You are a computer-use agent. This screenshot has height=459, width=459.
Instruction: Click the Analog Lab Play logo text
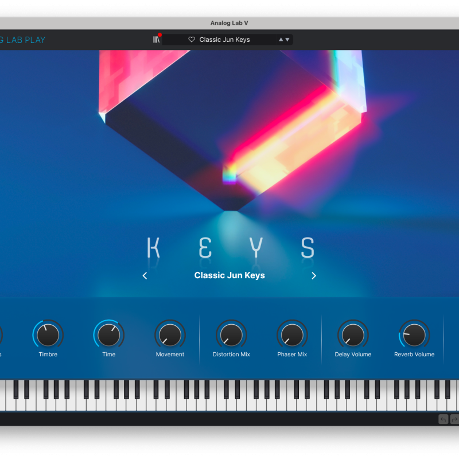click(22, 40)
